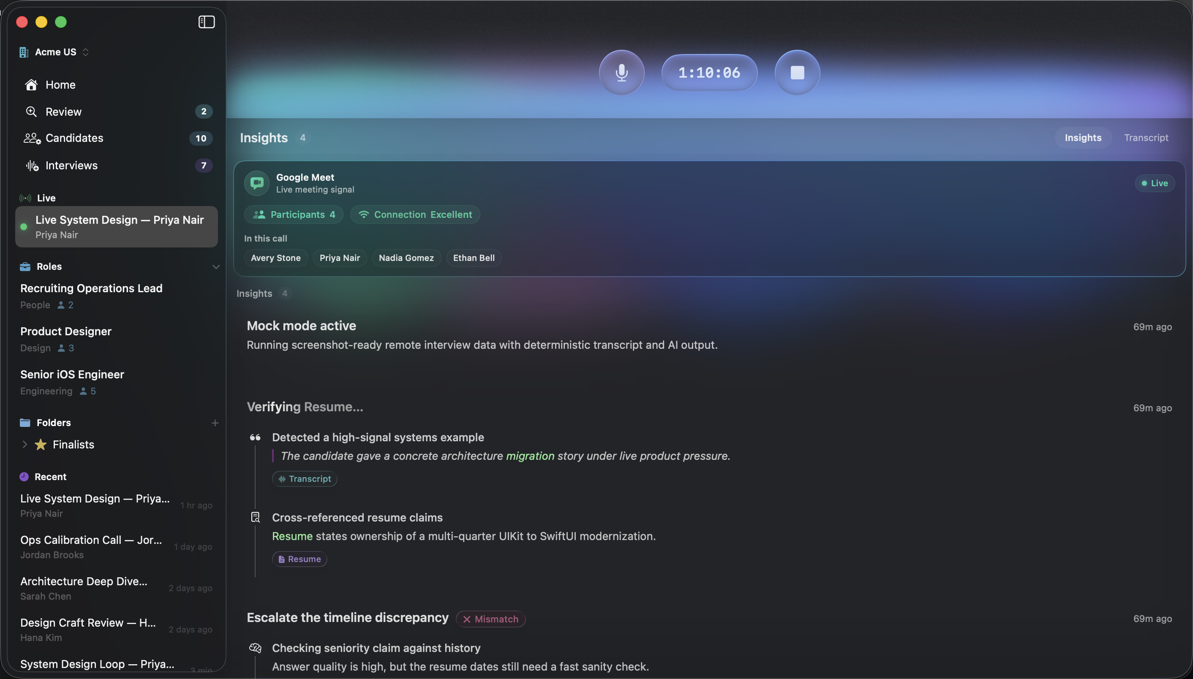Select the Insights tab
Image resolution: width=1193 pixels, height=679 pixels.
coord(1083,138)
